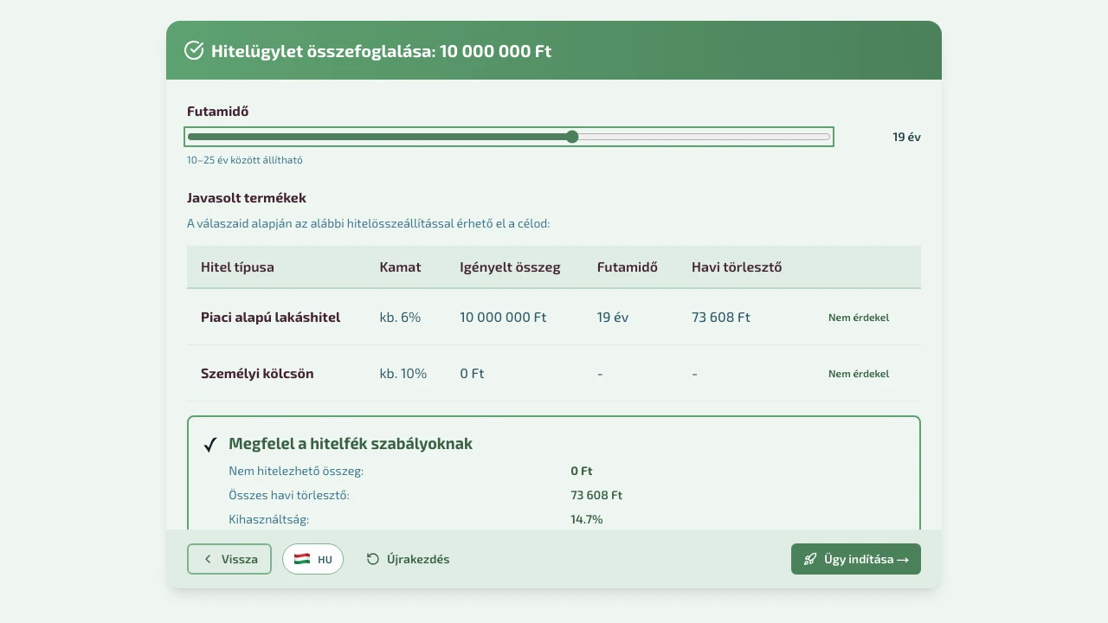This screenshot has width=1108, height=623.
Task: Click the Havi törlesztő column header
Action: point(736,267)
